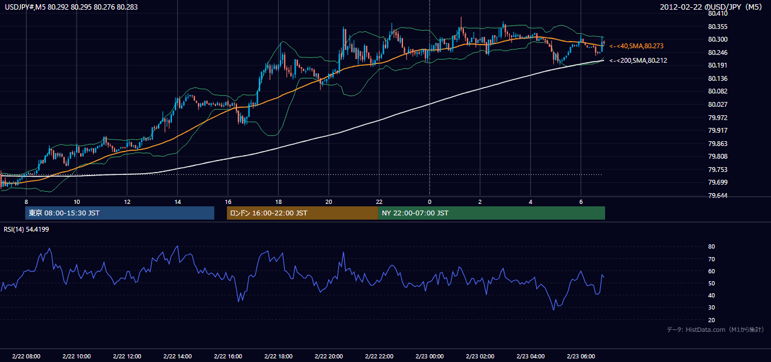Click the 2/22 20:00 date label
The image size is (771, 362).
click(328, 357)
